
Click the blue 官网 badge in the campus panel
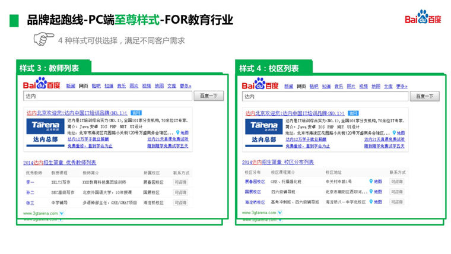[353, 113]
